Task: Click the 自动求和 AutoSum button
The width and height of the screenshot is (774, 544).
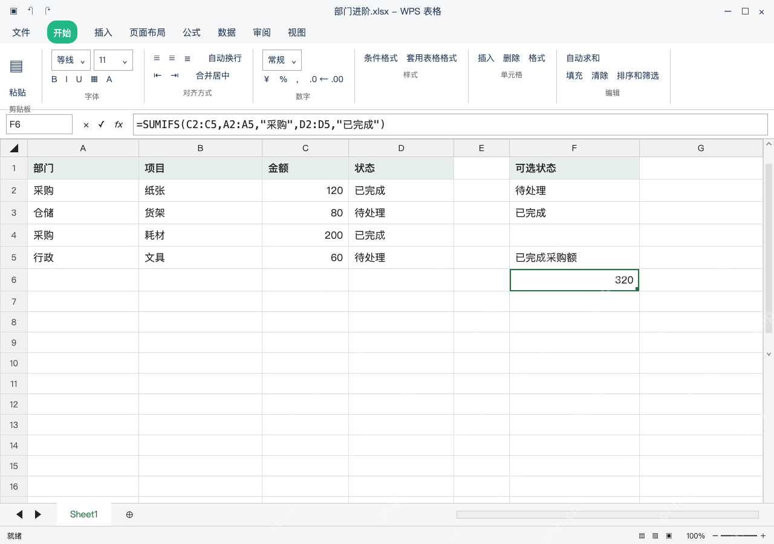Action: point(583,58)
